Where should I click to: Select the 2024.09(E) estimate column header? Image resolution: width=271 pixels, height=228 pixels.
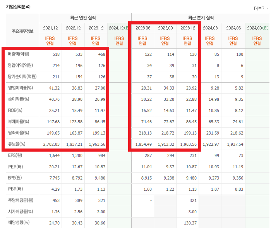click(257, 28)
